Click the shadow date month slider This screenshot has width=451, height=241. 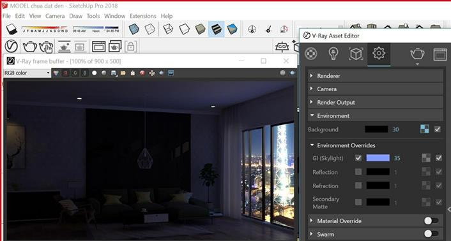45,29
